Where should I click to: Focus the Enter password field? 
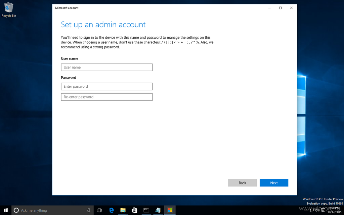coord(106,86)
